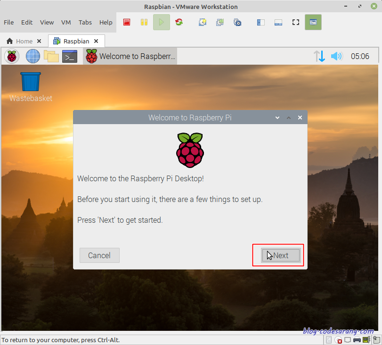Screen dimensions: 382x345
Task: Enter full screen mode
Action: (296, 22)
